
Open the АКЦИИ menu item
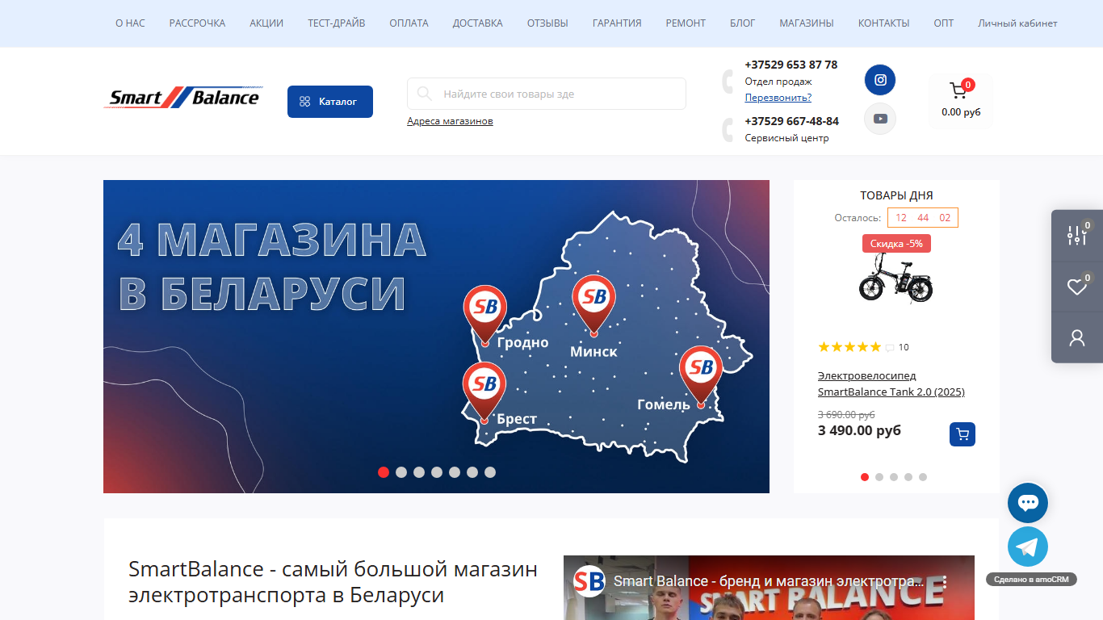(266, 23)
